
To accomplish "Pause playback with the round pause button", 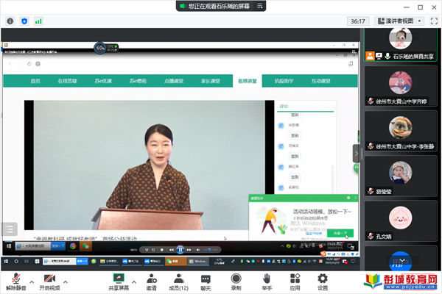I will point(180,250).
